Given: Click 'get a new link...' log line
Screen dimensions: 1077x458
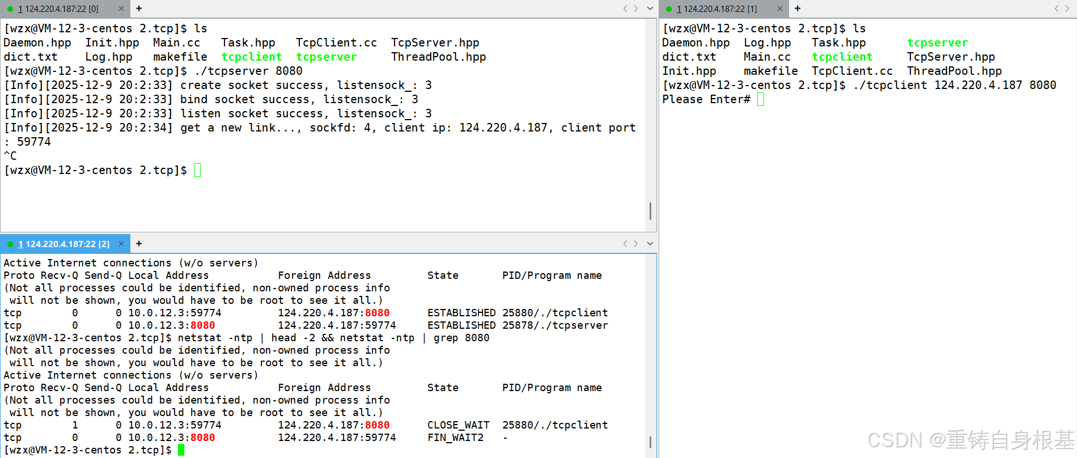Looking at the screenshot, I should coord(320,134).
